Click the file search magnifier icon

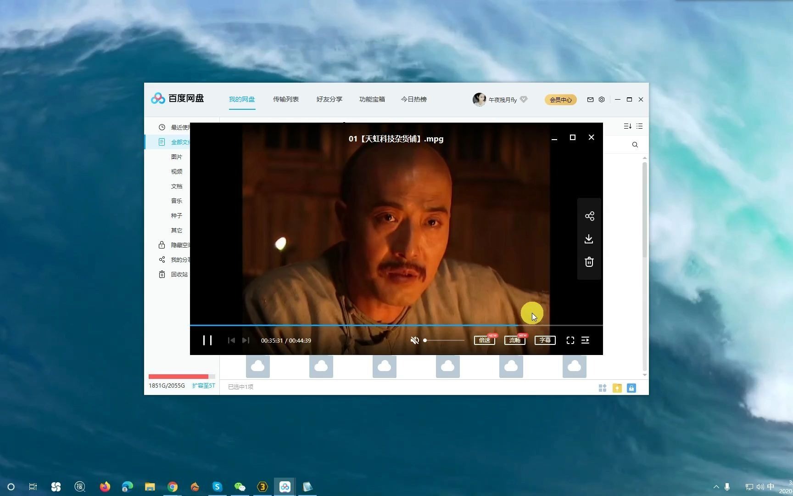tap(635, 145)
